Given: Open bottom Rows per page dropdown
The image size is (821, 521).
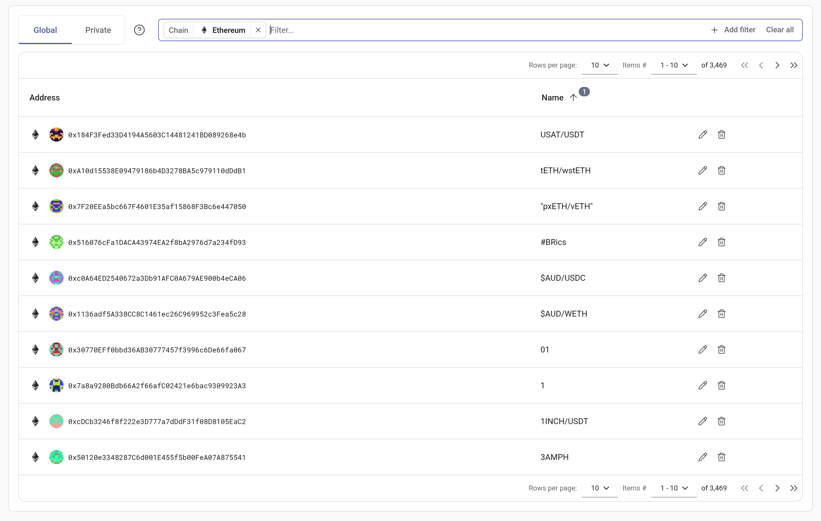Looking at the screenshot, I should (599, 488).
